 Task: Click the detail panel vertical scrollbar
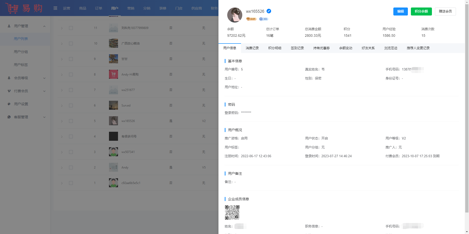[x=466, y=107]
